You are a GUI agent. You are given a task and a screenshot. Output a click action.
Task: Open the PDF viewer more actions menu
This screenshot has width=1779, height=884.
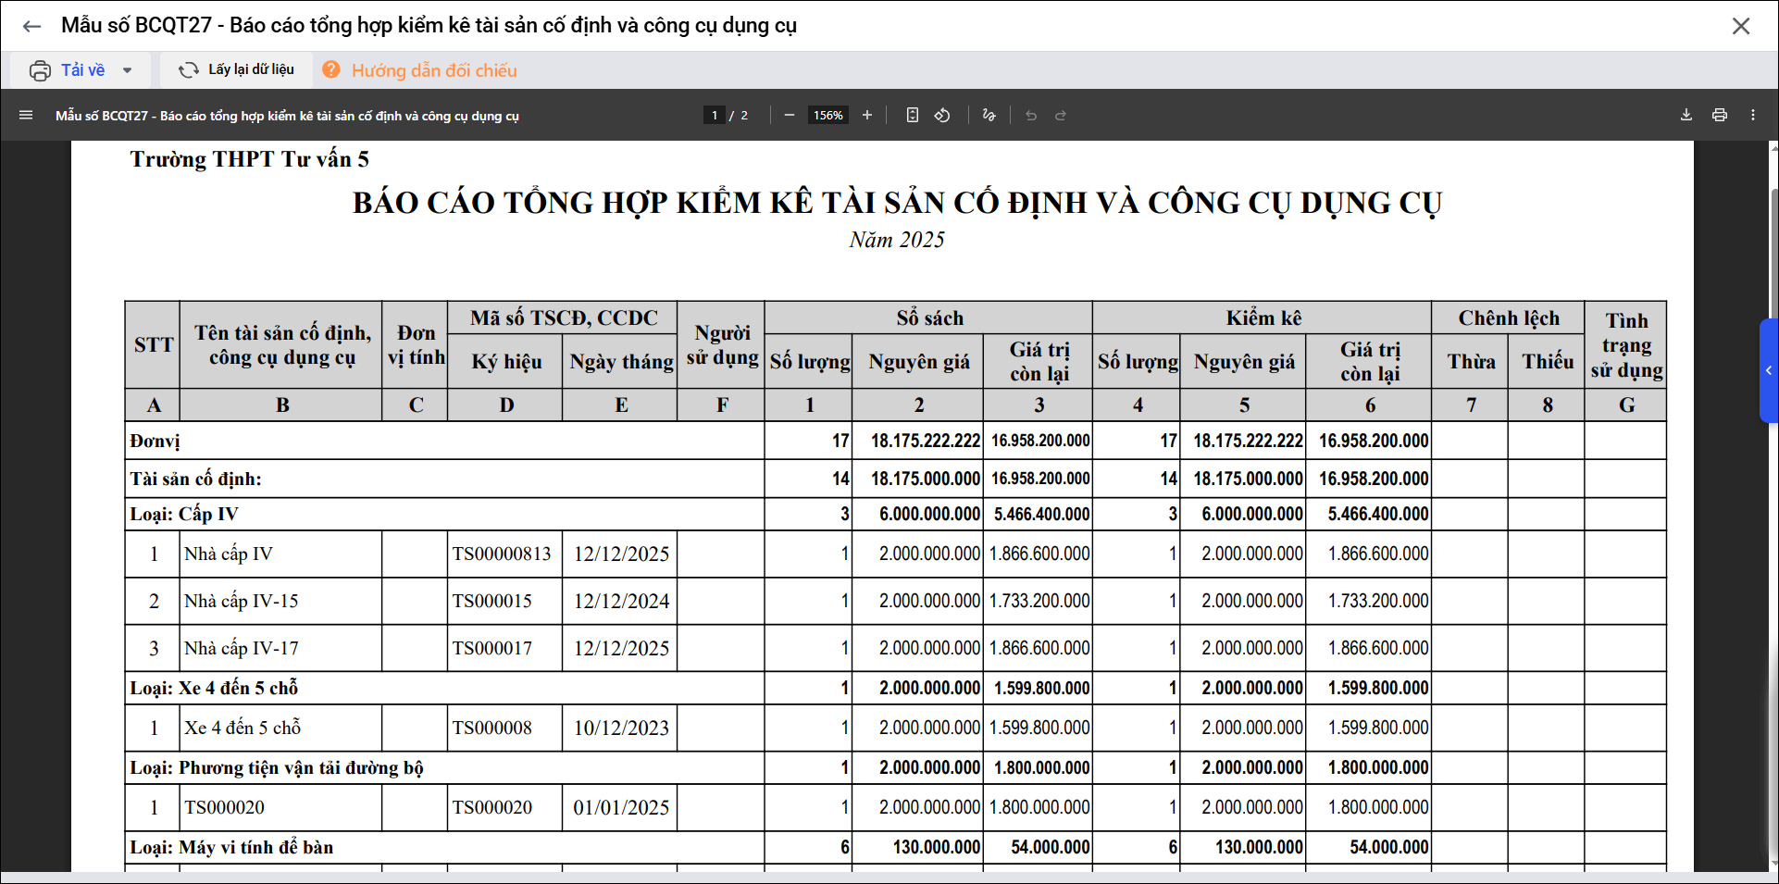pos(1752,115)
